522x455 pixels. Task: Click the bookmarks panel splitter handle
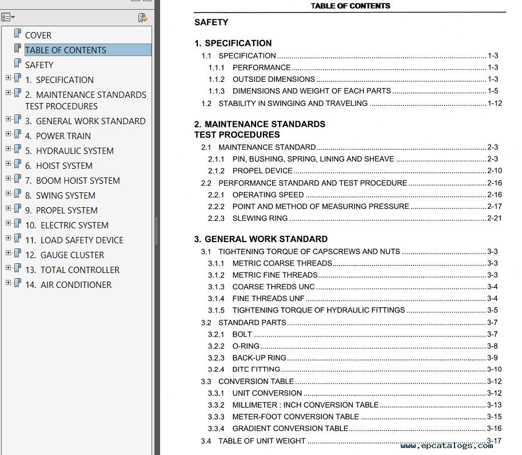157,231
